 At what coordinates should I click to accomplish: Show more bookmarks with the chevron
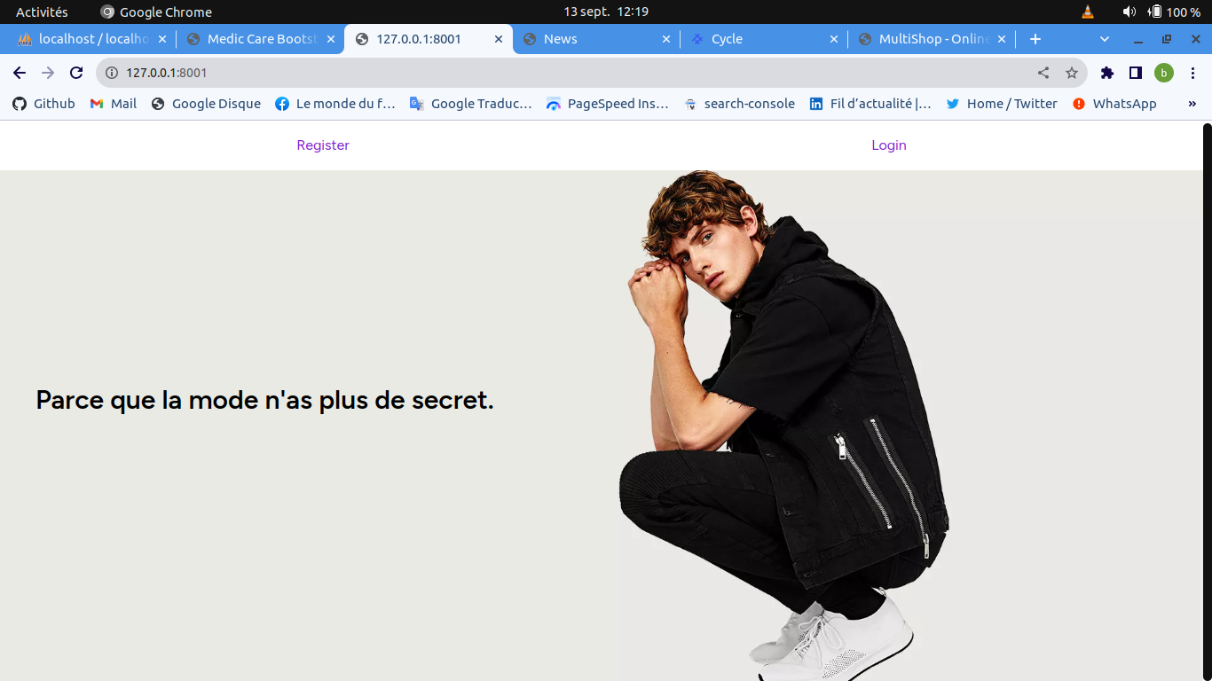point(1192,104)
